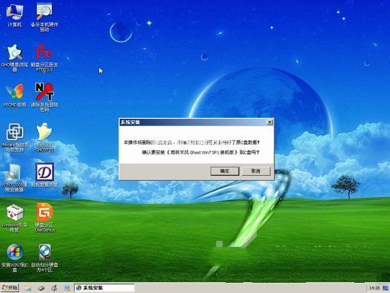Click the fourth quick-launch taskbar icon

tap(67, 288)
